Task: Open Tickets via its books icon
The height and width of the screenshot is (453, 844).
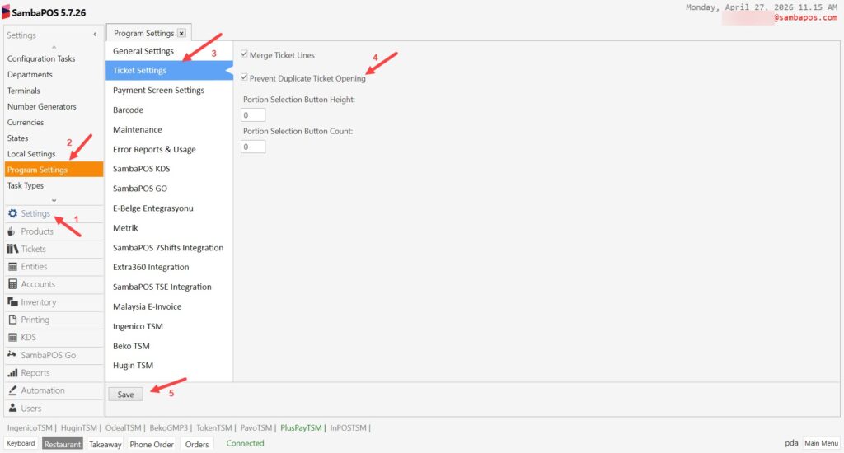Action: [12, 249]
